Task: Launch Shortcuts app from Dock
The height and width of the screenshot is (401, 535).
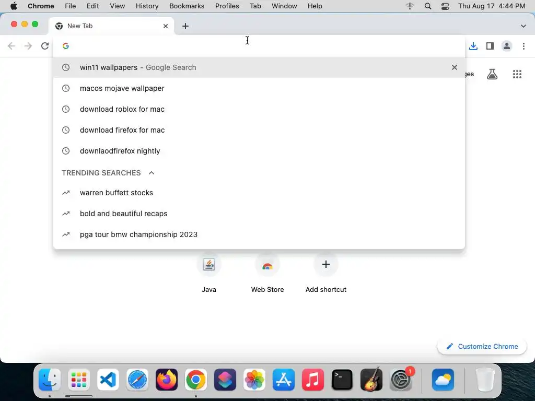Action: pos(225,380)
